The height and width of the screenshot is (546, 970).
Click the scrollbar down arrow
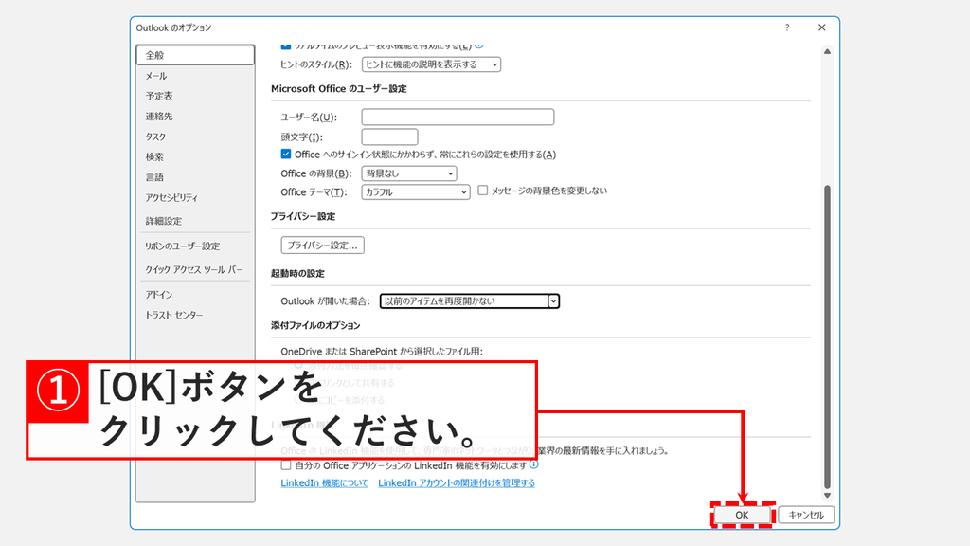(827, 495)
